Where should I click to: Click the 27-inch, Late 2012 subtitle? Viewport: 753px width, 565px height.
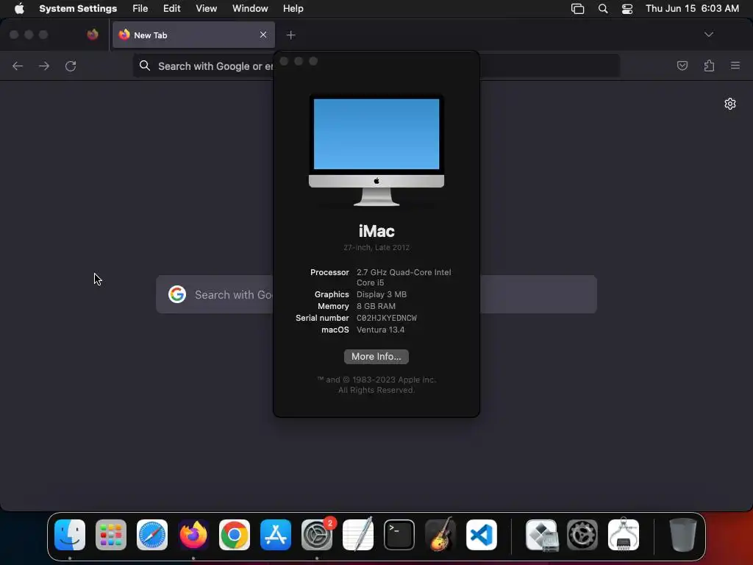pos(376,247)
